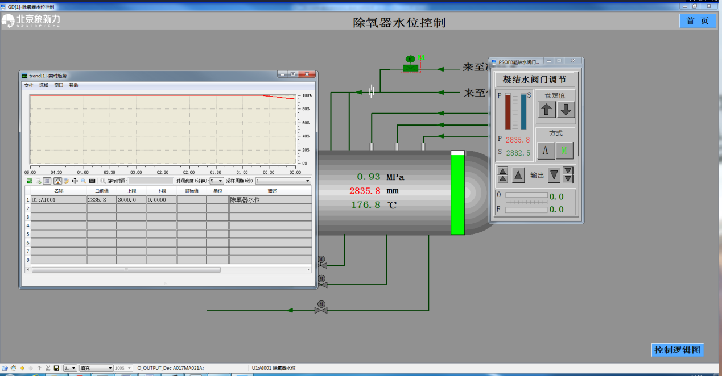
Task: Switch control mode to manual (M)
Action: coord(564,150)
